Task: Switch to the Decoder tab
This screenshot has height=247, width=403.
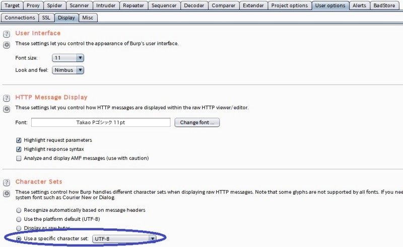Action: tap(194, 6)
